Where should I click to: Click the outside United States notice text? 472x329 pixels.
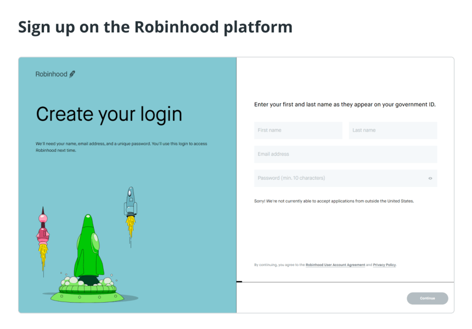click(334, 201)
